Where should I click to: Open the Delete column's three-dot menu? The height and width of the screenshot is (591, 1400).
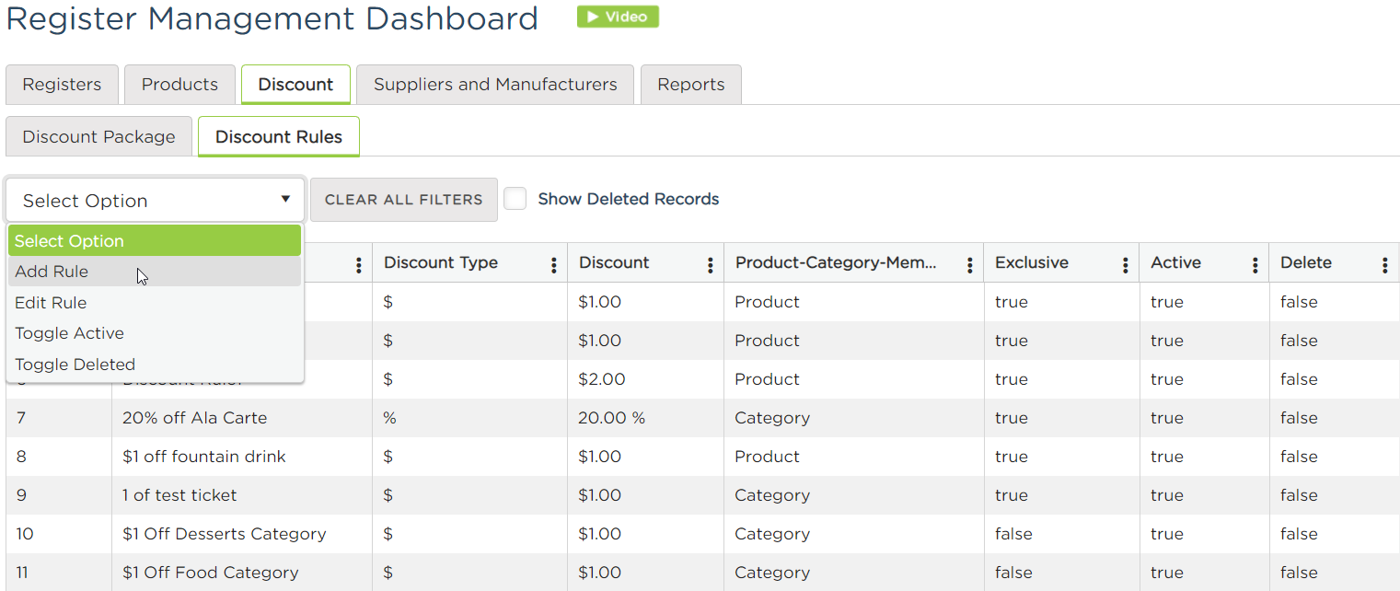point(1384,265)
